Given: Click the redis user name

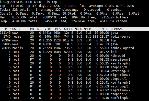Looking at the screenshot, I should click(17, 37).
